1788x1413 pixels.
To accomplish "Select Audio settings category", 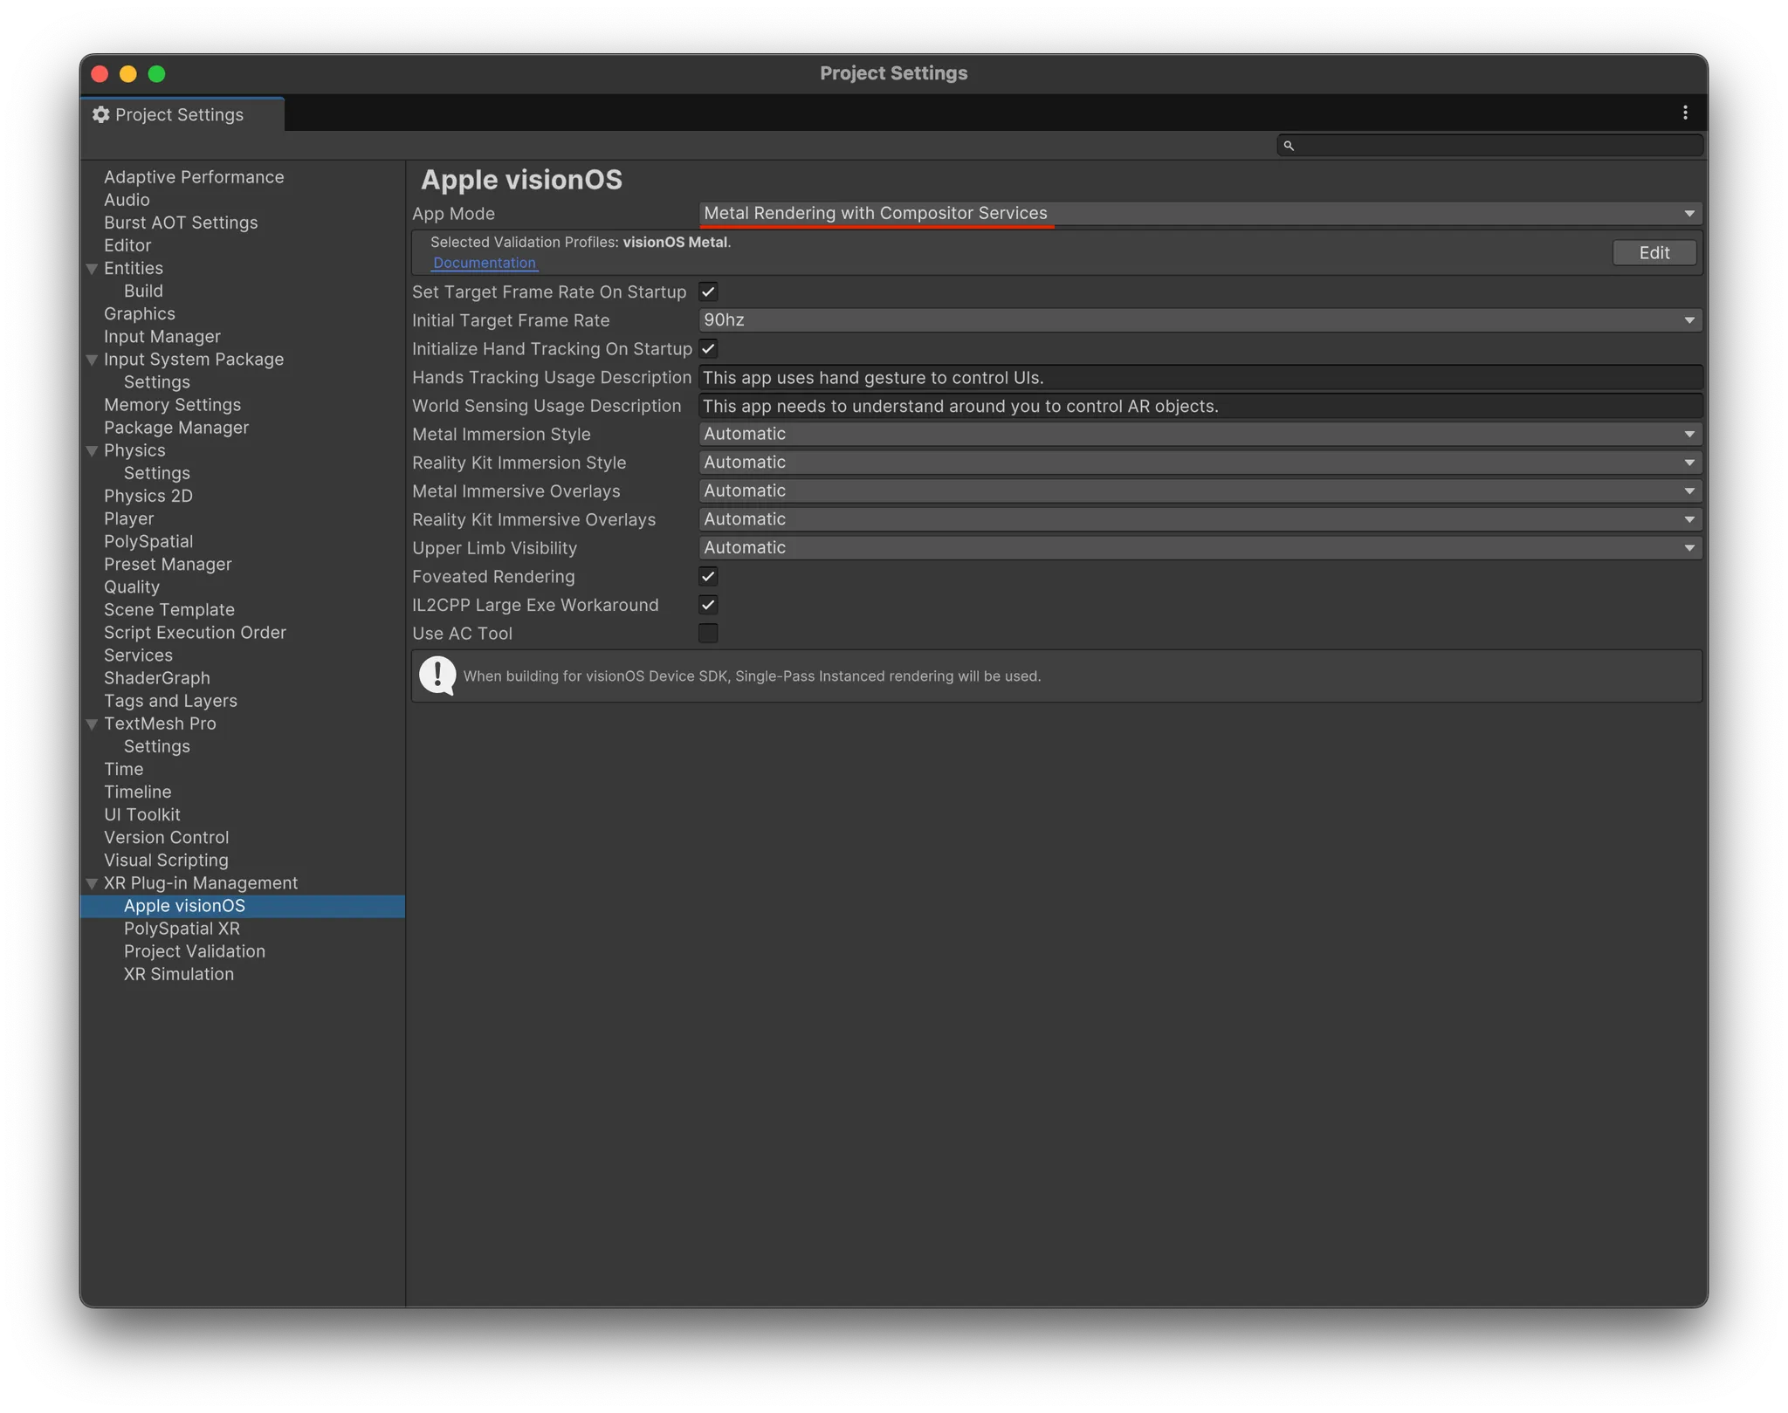I will pyautogui.click(x=127, y=200).
